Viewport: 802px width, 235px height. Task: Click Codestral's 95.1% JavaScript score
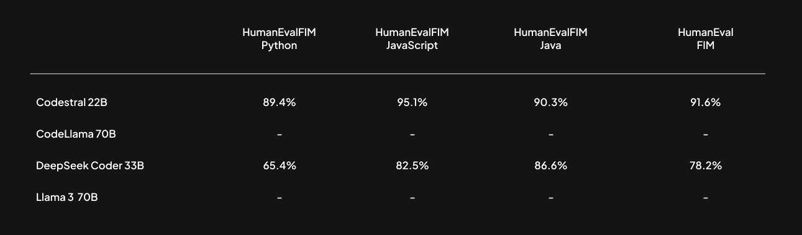[412, 103]
